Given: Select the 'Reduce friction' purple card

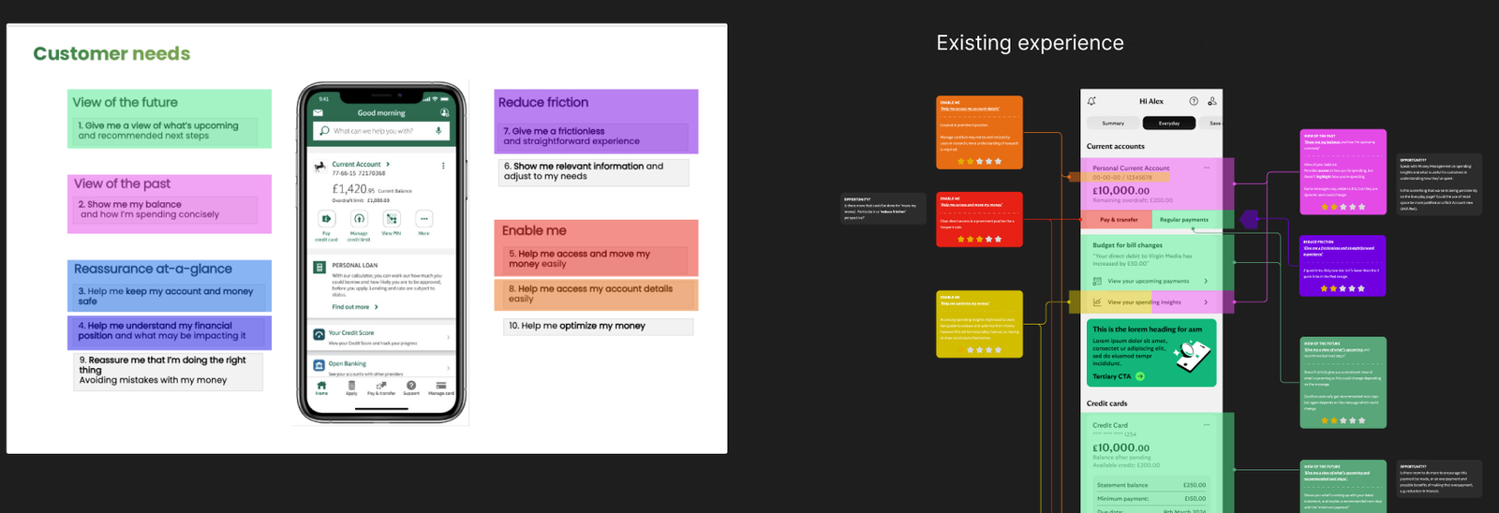Looking at the screenshot, I should click(596, 121).
